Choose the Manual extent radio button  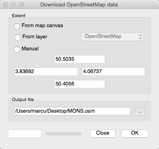(x=17, y=49)
